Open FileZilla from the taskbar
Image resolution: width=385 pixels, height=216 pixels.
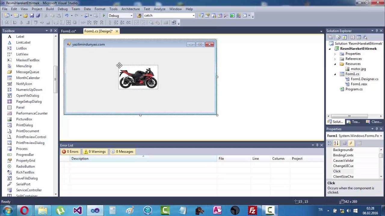[x=252, y=210]
